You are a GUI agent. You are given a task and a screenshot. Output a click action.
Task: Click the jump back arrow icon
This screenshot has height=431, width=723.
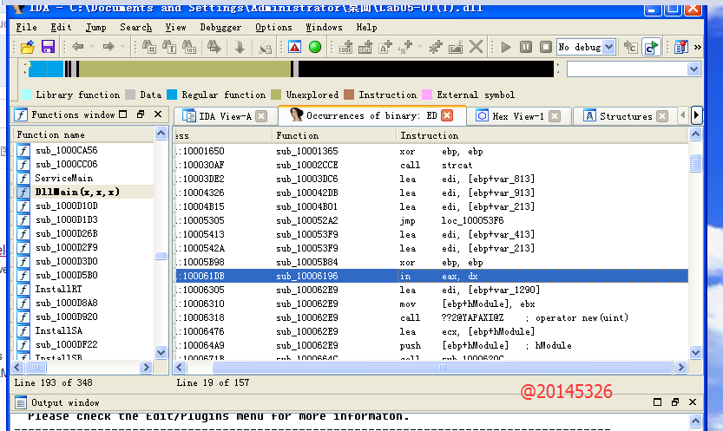point(77,47)
